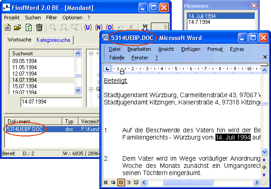Screen dimensions: 271x189
Task: Go to previous page browse arrow in Word
Action: coord(264,160)
